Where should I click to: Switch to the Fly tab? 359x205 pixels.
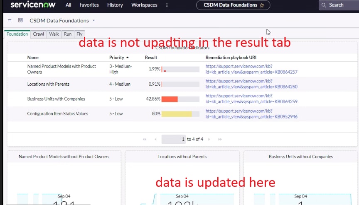[x=79, y=34]
